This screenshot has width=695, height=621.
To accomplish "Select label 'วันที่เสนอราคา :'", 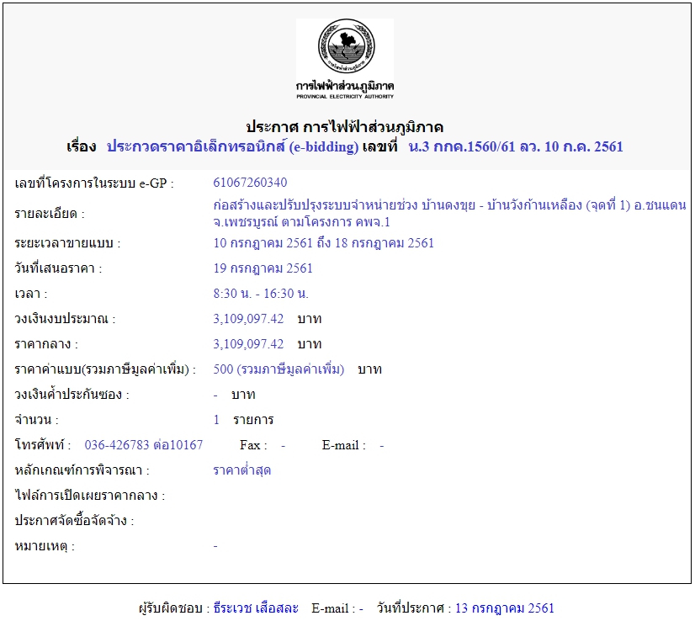I will [x=58, y=268].
